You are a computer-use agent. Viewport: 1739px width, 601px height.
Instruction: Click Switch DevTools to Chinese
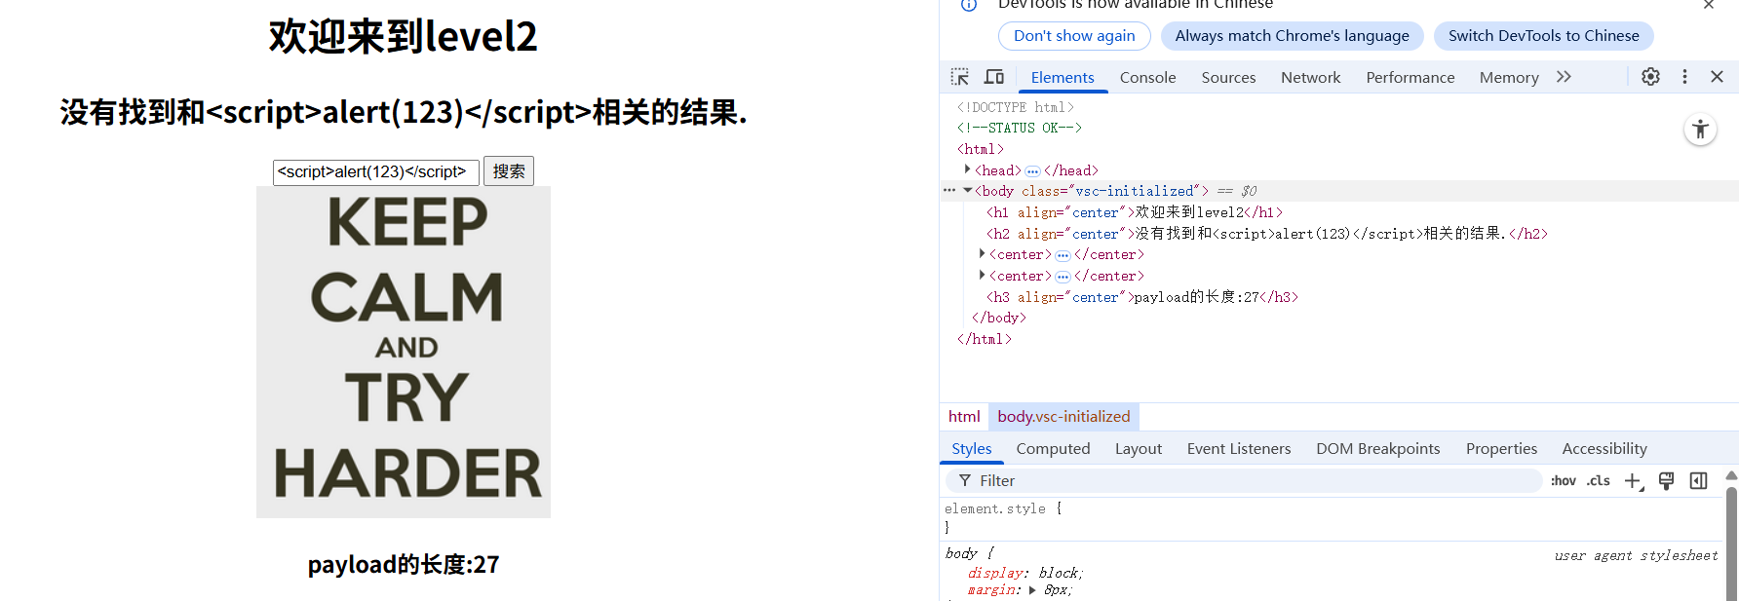1543,36
